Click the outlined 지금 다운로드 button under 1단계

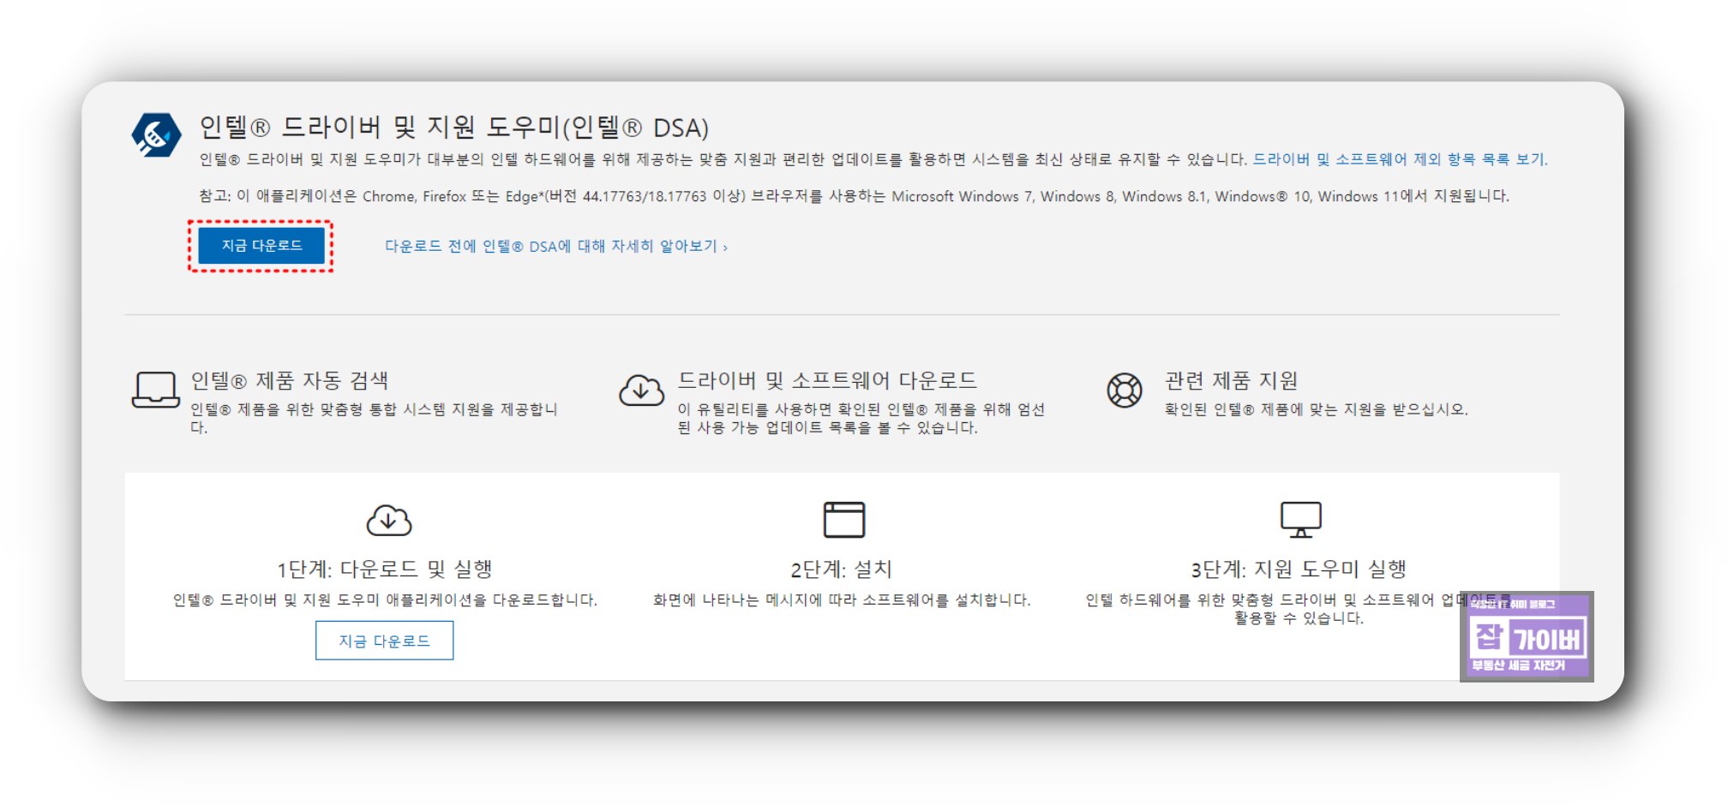click(384, 641)
